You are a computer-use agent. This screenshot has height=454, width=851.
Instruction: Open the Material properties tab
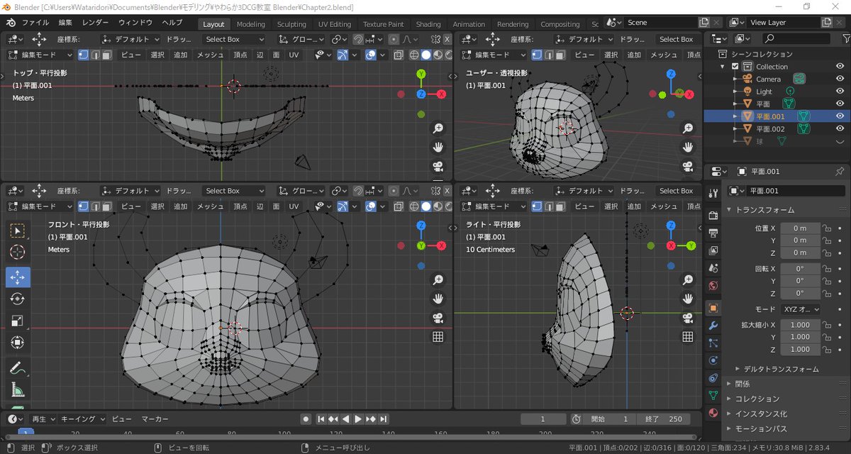point(713,413)
